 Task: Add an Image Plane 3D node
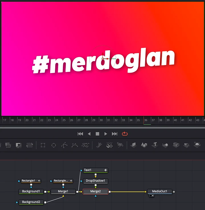click(133, 145)
